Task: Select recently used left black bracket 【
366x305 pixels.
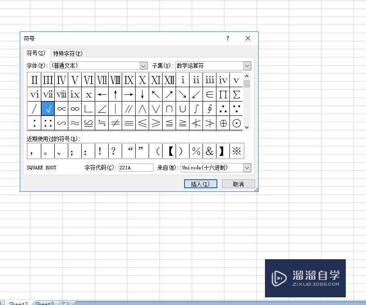Action: pos(169,151)
